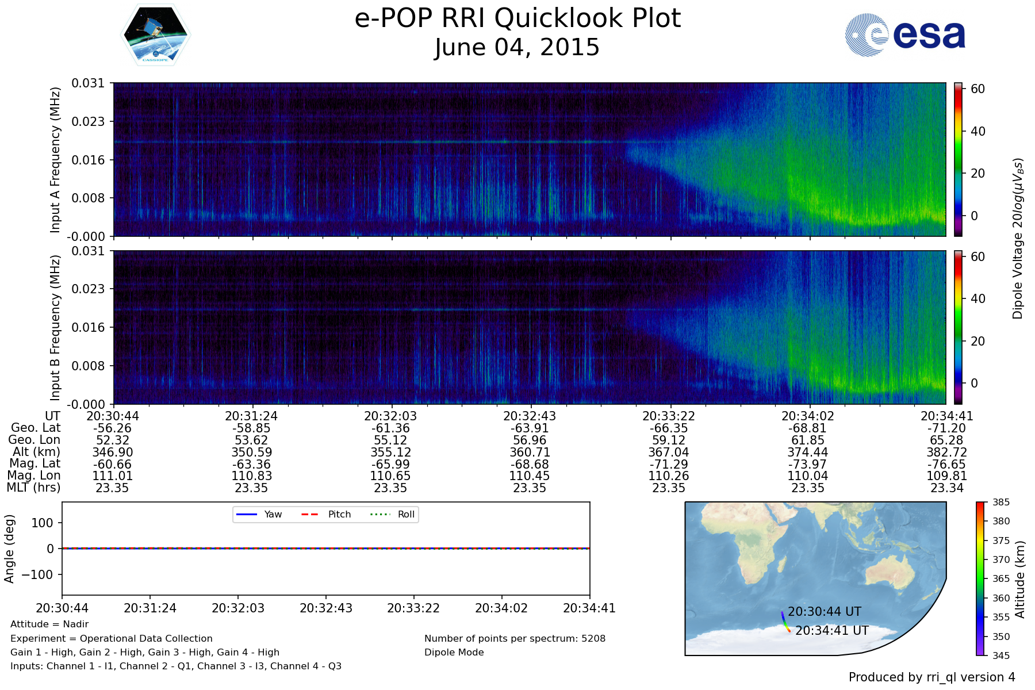Click the Pitch legend entry

(x=326, y=514)
